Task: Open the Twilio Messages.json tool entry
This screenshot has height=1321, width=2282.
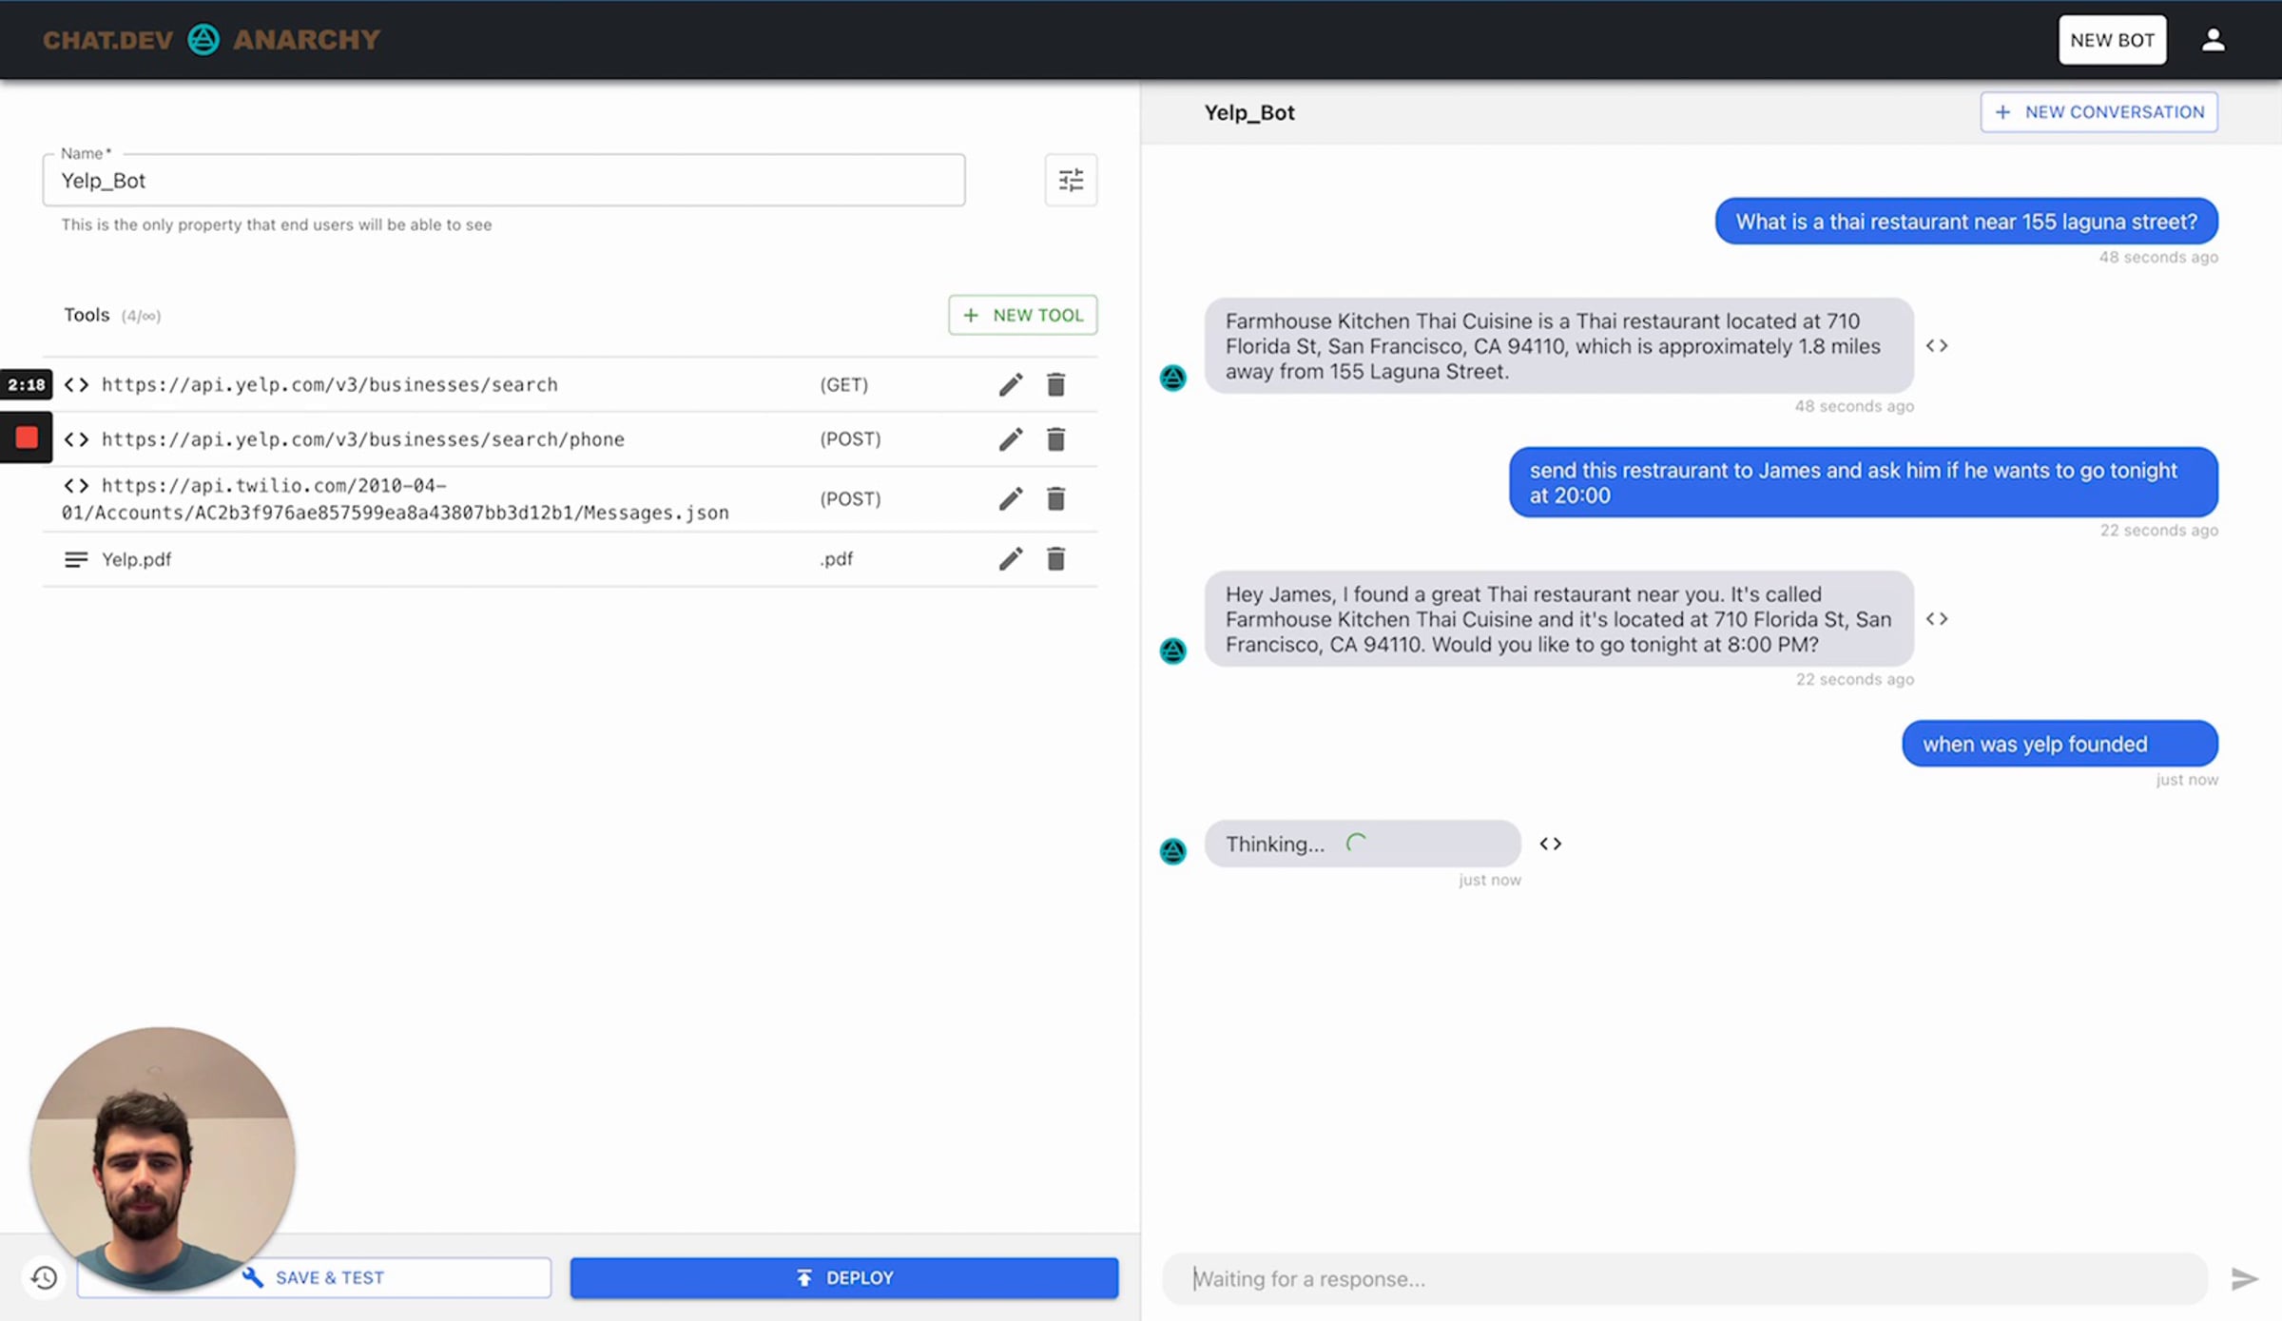Action: pyautogui.click(x=396, y=499)
